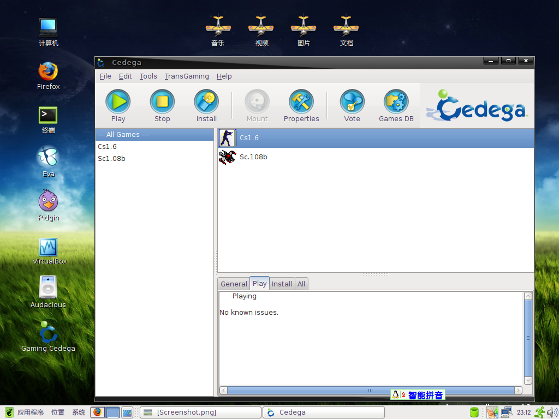The height and width of the screenshot is (419, 559).
Task: Open the Install game toolbar button
Action: [x=206, y=106]
